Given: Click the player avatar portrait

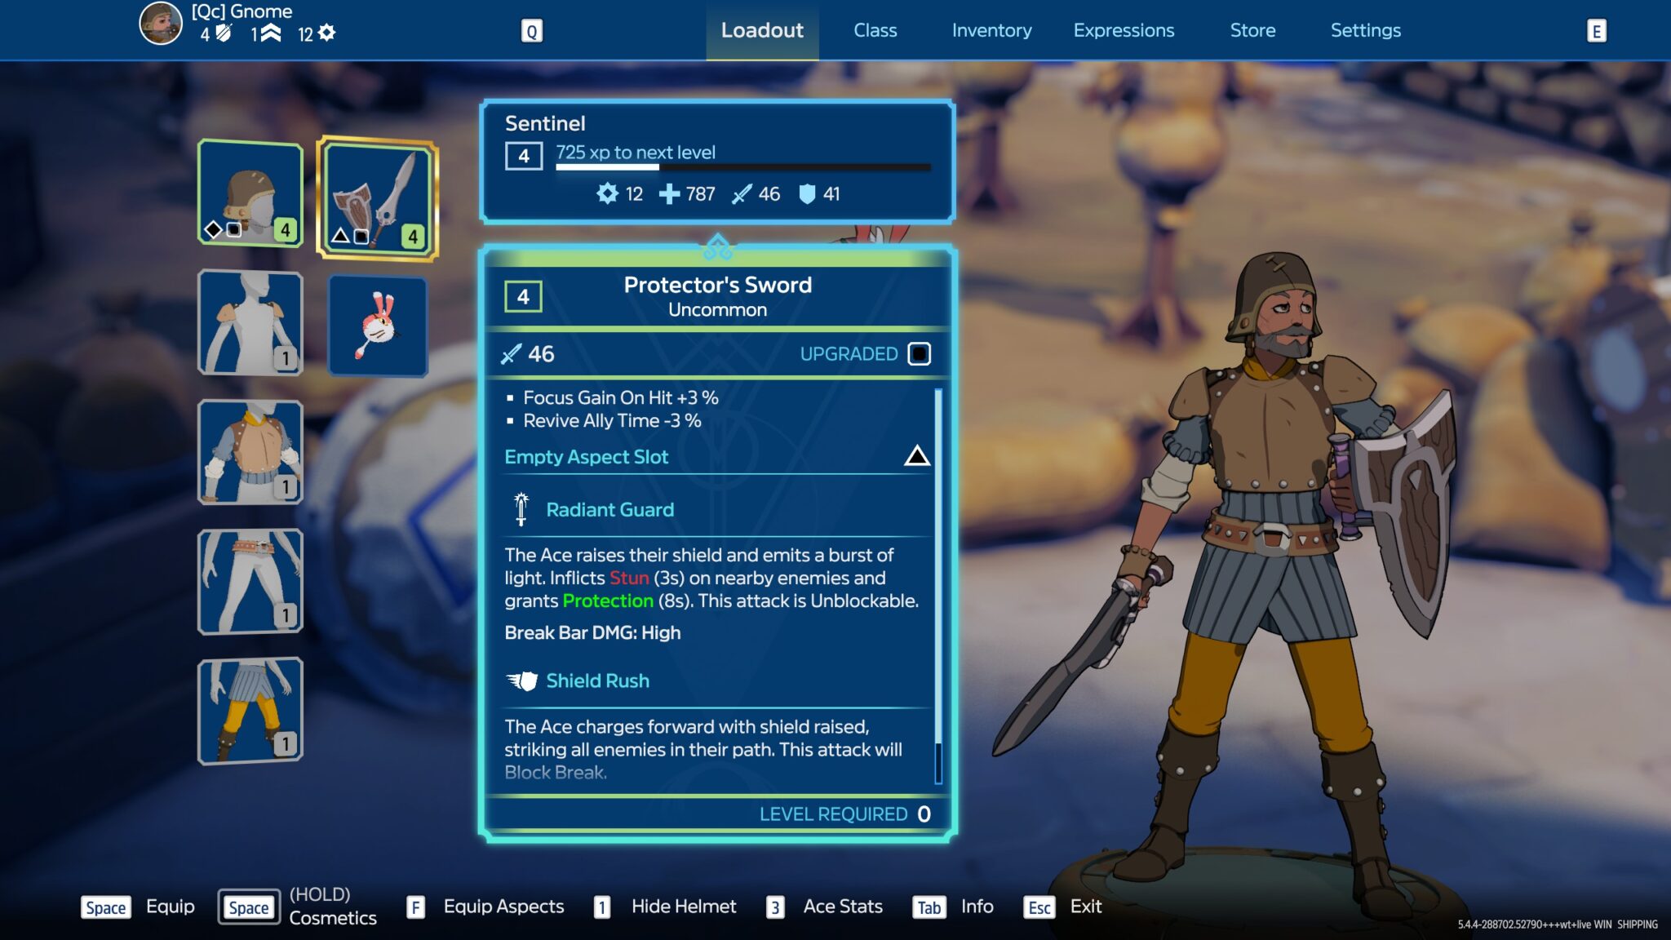Looking at the screenshot, I should point(161,24).
